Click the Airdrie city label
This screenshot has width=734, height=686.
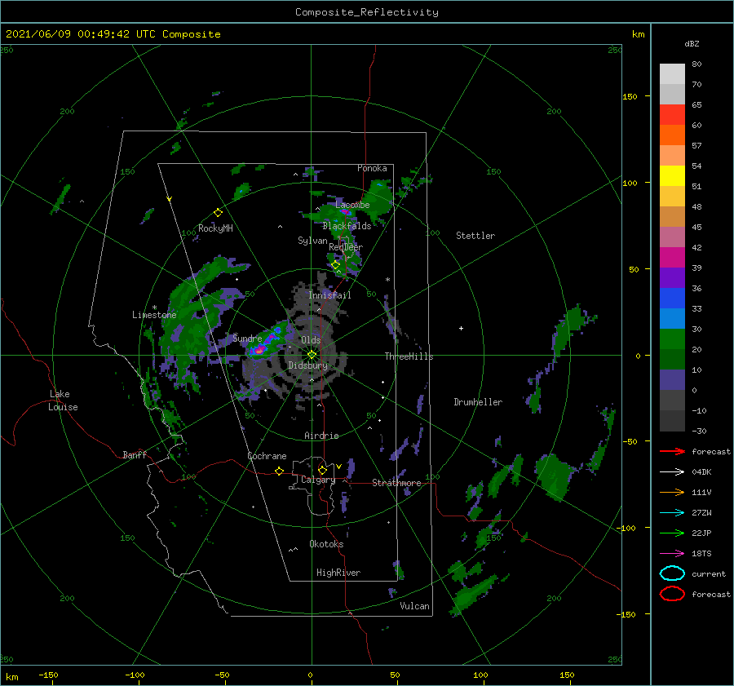pos(321,436)
